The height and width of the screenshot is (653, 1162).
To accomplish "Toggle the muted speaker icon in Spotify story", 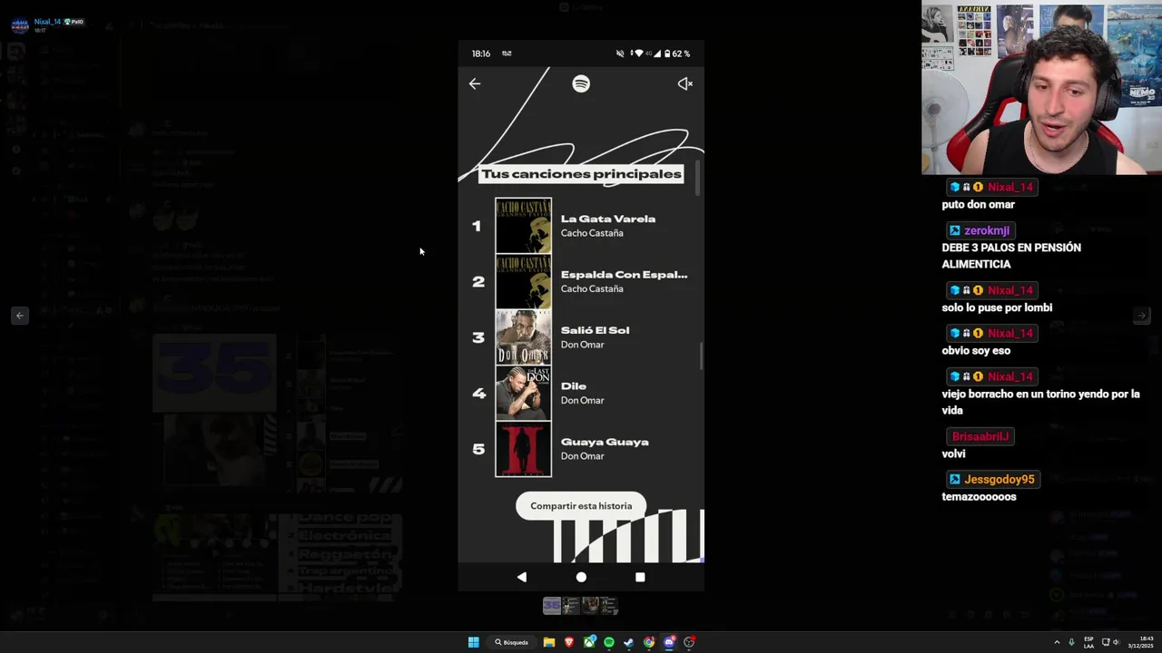I will [685, 83].
